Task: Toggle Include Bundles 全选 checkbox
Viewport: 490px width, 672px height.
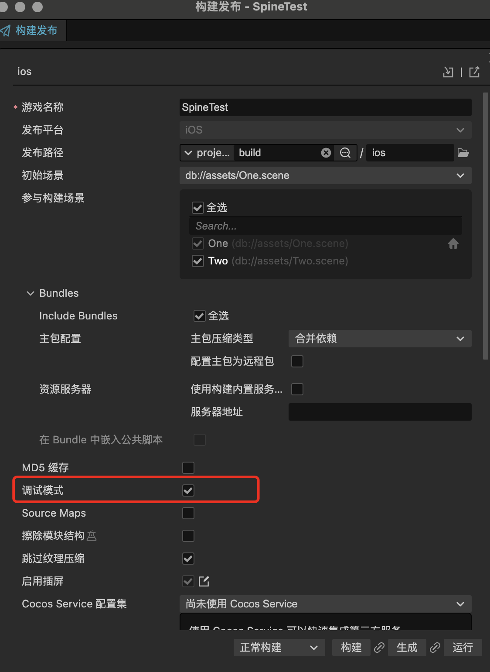Action: pyautogui.click(x=200, y=316)
